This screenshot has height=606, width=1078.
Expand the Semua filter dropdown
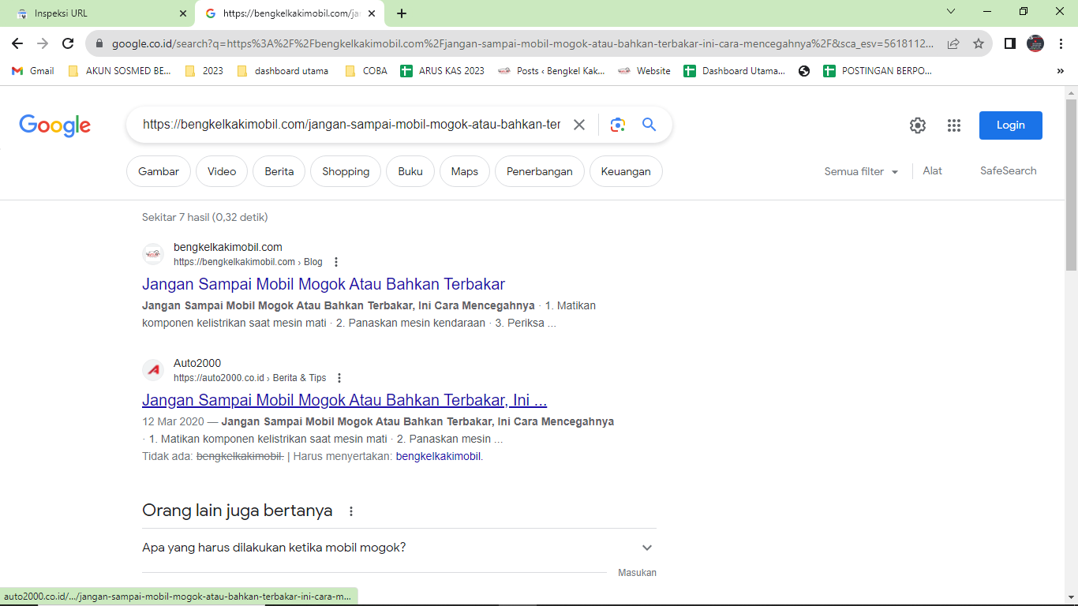click(862, 171)
